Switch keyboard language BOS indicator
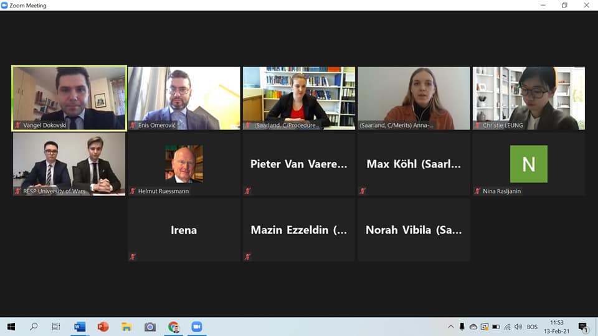 coord(532,327)
